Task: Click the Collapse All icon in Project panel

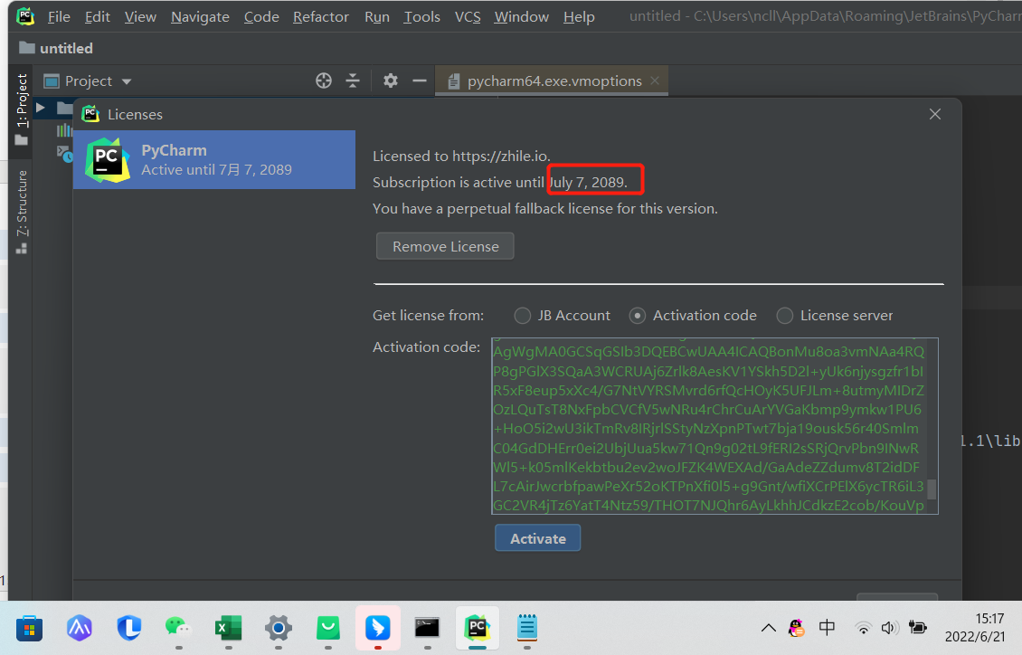Action: tap(353, 81)
